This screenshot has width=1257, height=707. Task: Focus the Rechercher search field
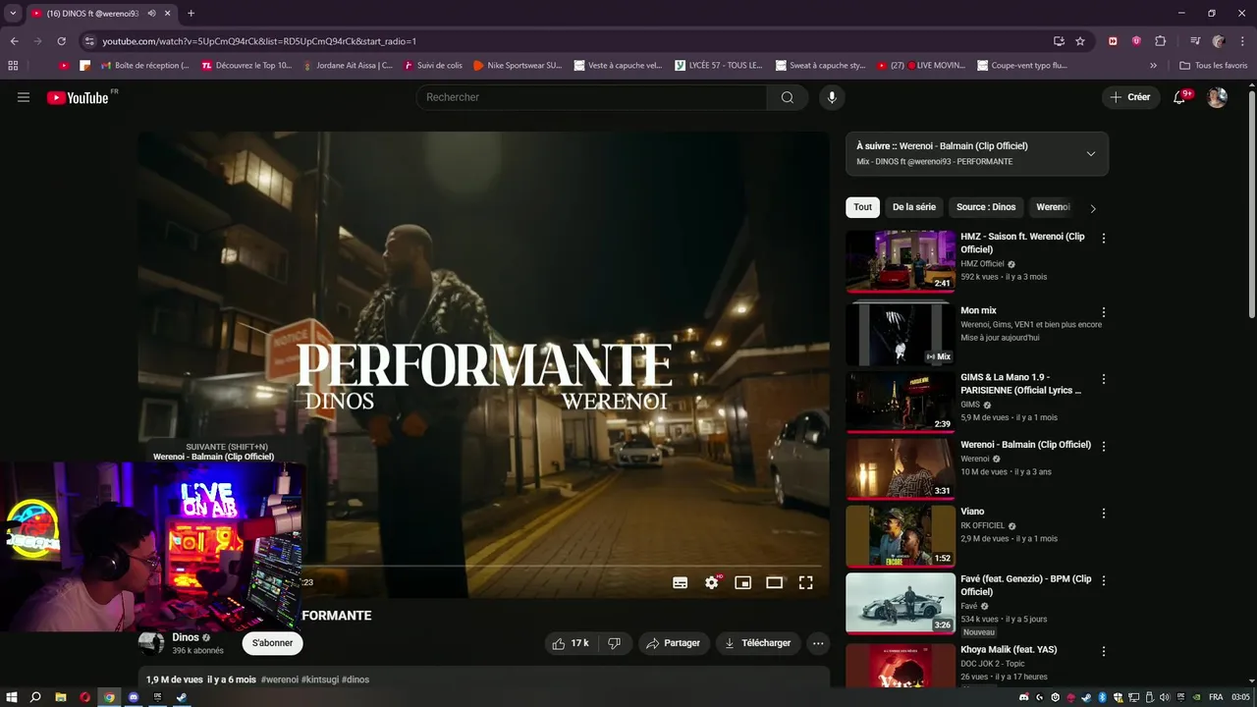coord(591,97)
